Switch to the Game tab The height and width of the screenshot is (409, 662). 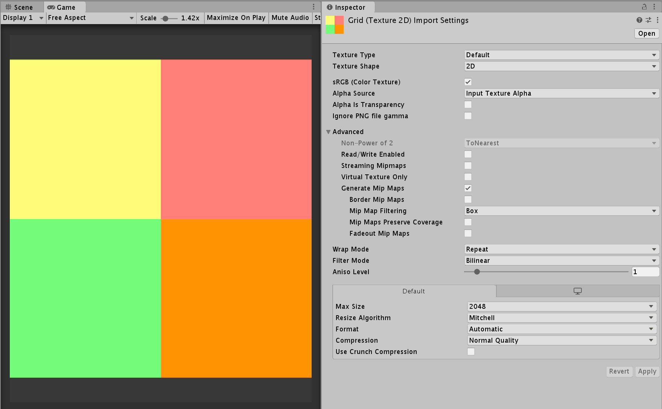(x=65, y=7)
